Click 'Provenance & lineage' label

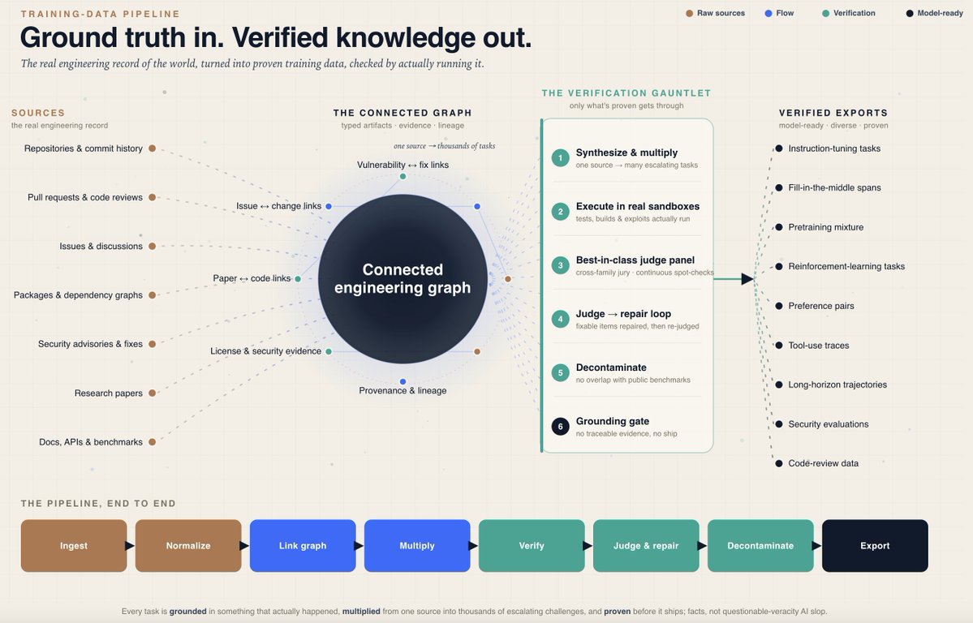pos(403,390)
